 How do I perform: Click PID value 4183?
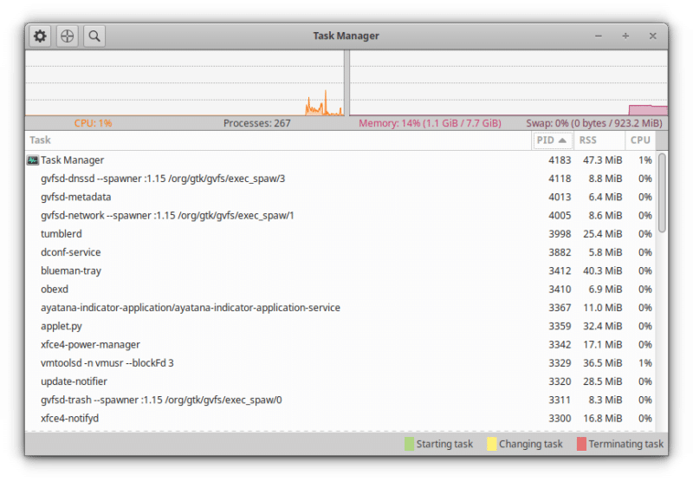pyautogui.click(x=560, y=160)
